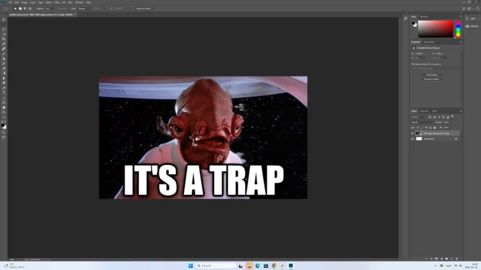Open the tool preset picker dropdown

[6, 9]
